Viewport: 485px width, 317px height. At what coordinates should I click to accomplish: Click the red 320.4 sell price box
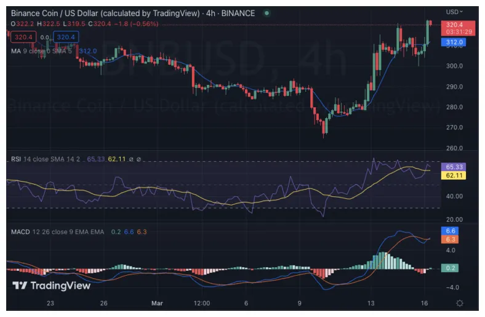23,37
